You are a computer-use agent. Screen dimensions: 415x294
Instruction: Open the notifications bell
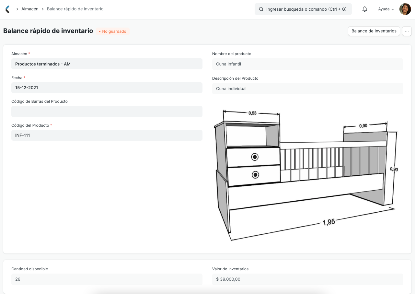365,9
